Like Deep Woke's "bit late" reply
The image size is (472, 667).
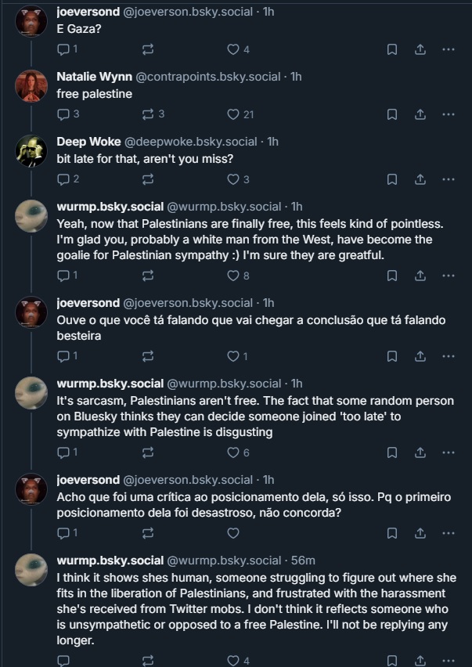tap(232, 178)
